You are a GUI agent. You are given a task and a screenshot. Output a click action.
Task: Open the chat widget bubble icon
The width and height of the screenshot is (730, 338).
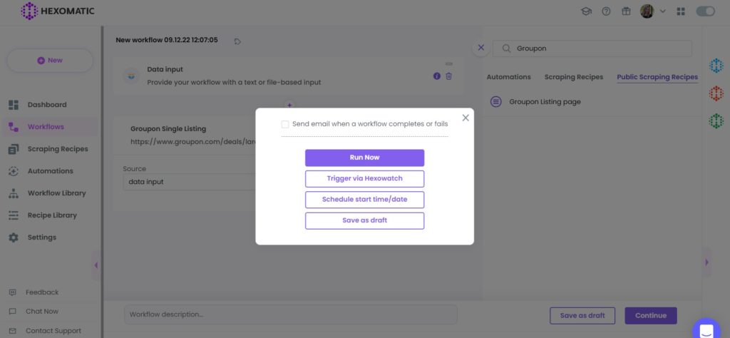click(x=706, y=331)
